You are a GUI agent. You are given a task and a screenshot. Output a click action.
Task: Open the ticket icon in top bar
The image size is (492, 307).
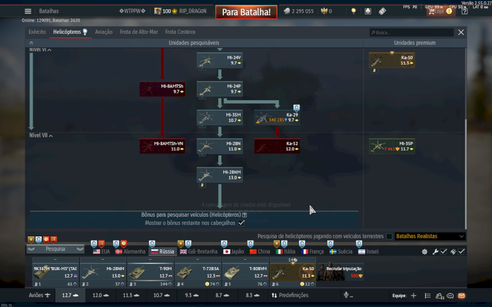pos(382,11)
